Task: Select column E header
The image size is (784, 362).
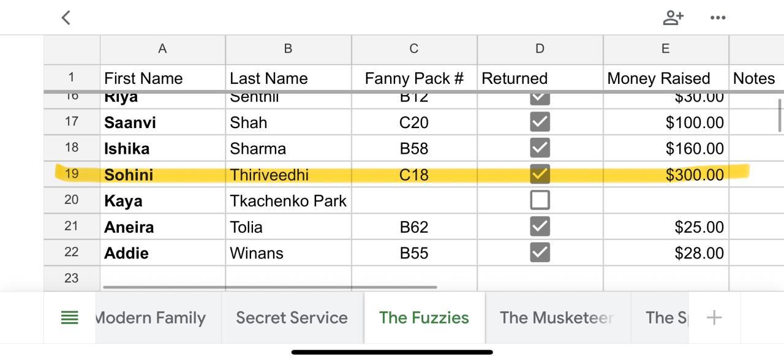Action: (665, 49)
